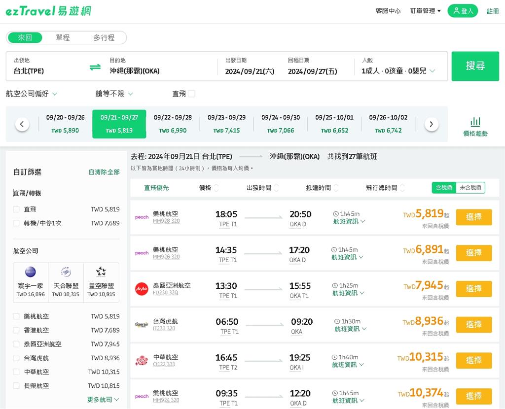
Task: Sort by 直飛優先
Action: [156, 188]
